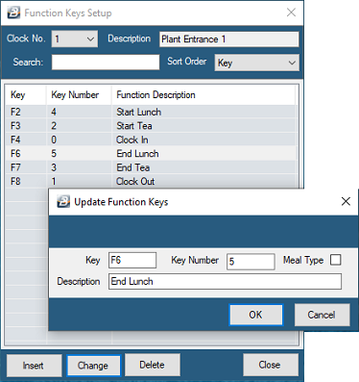
Task: Click the Key field containing F6
Action: click(132, 260)
